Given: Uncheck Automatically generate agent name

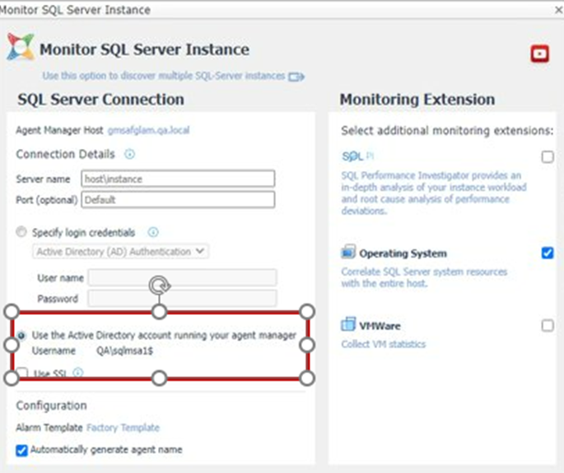Looking at the screenshot, I should pos(21,450).
